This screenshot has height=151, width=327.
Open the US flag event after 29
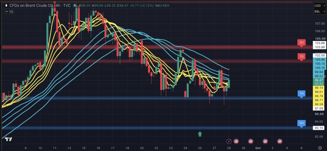236,142
